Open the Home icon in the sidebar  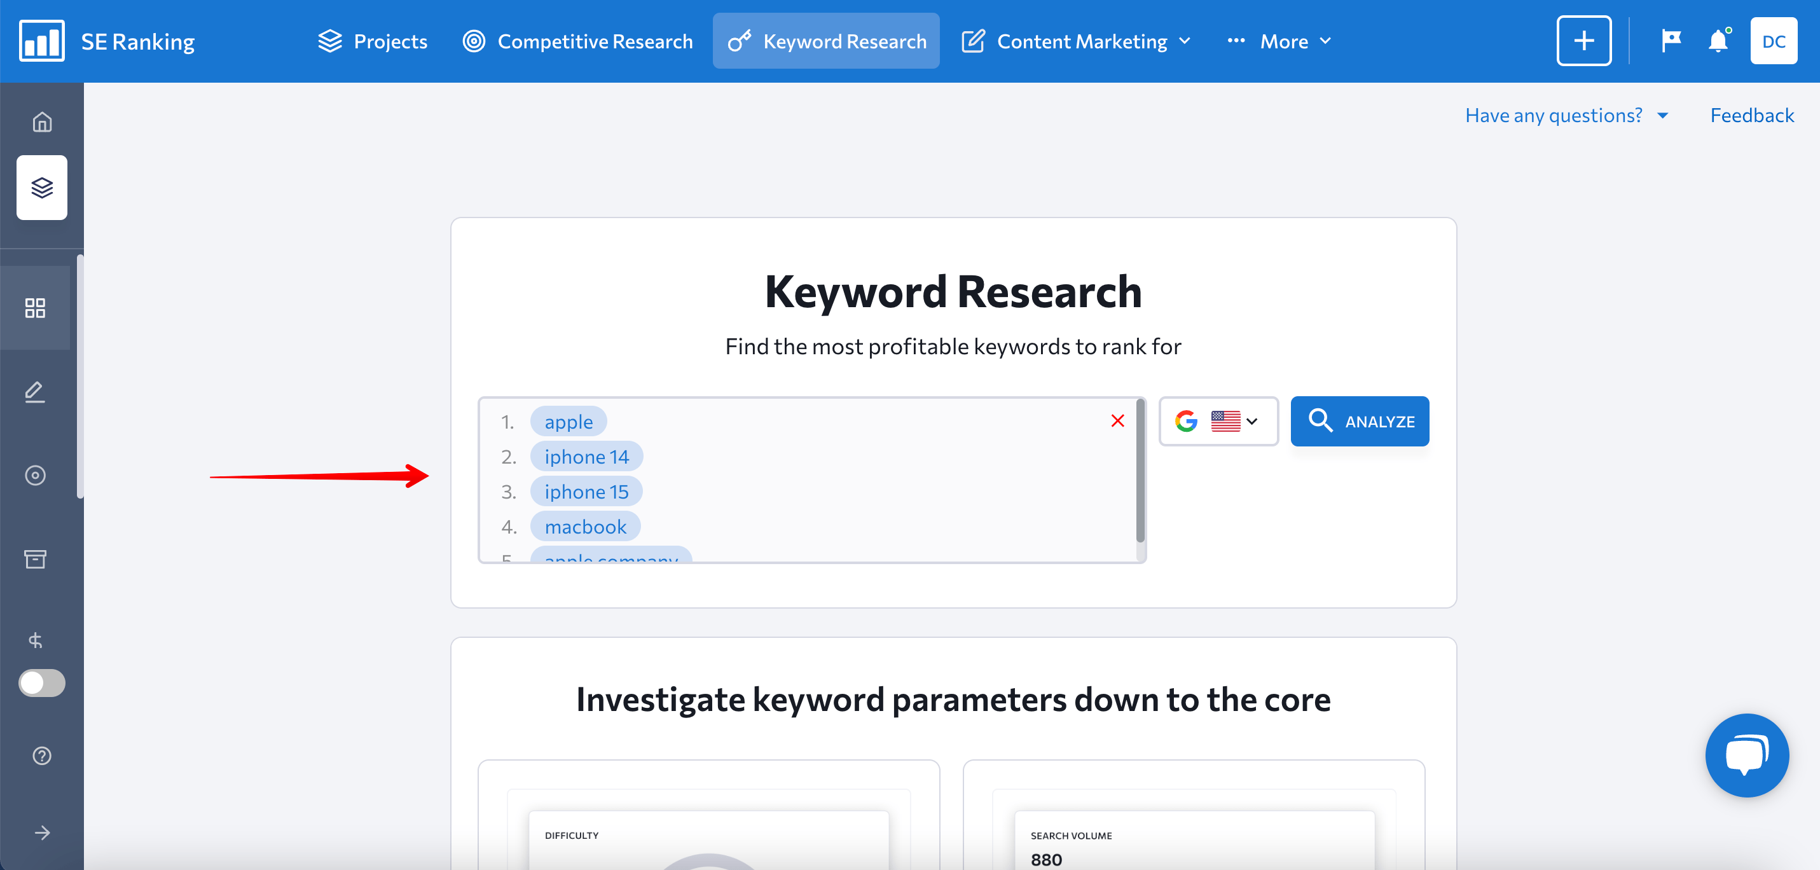tap(42, 121)
